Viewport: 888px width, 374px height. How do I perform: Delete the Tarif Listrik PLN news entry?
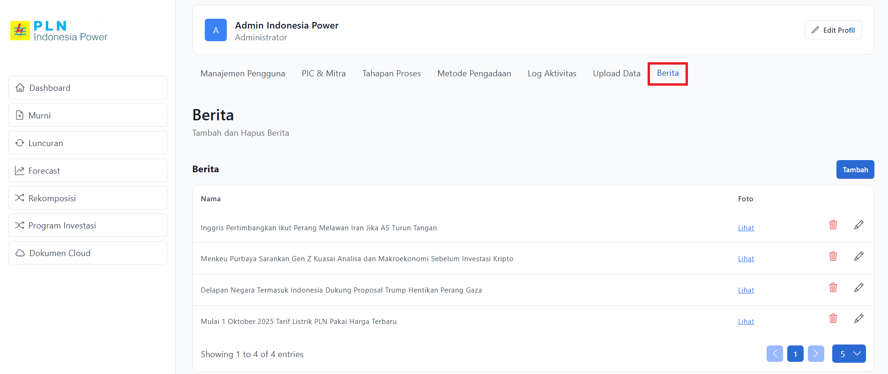coord(833,319)
